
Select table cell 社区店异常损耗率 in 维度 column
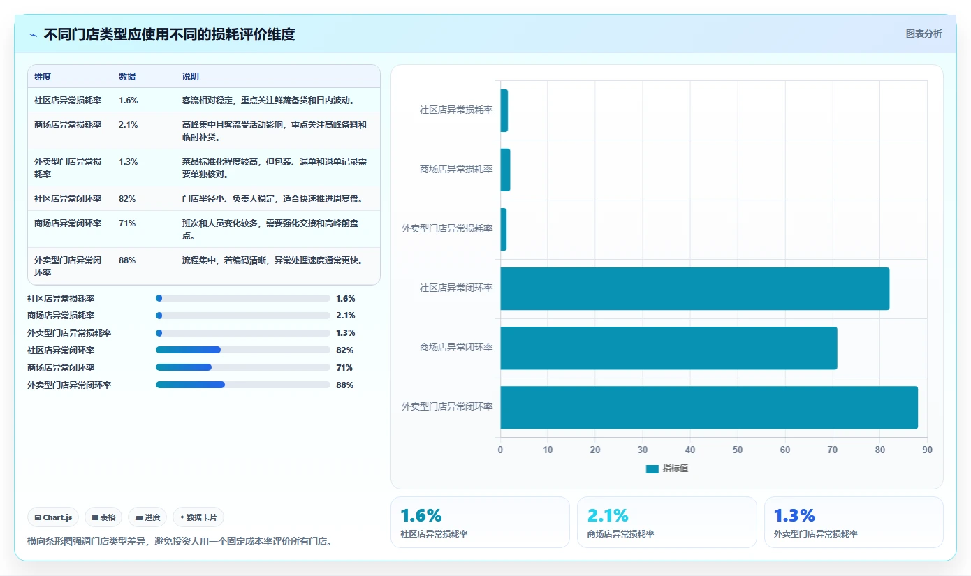(68, 101)
